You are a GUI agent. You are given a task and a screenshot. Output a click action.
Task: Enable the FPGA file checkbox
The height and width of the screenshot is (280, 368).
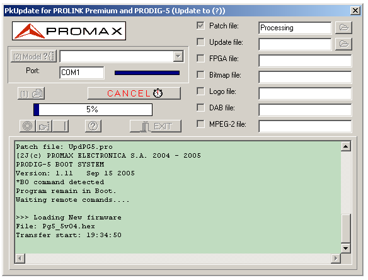click(x=200, y=58)
